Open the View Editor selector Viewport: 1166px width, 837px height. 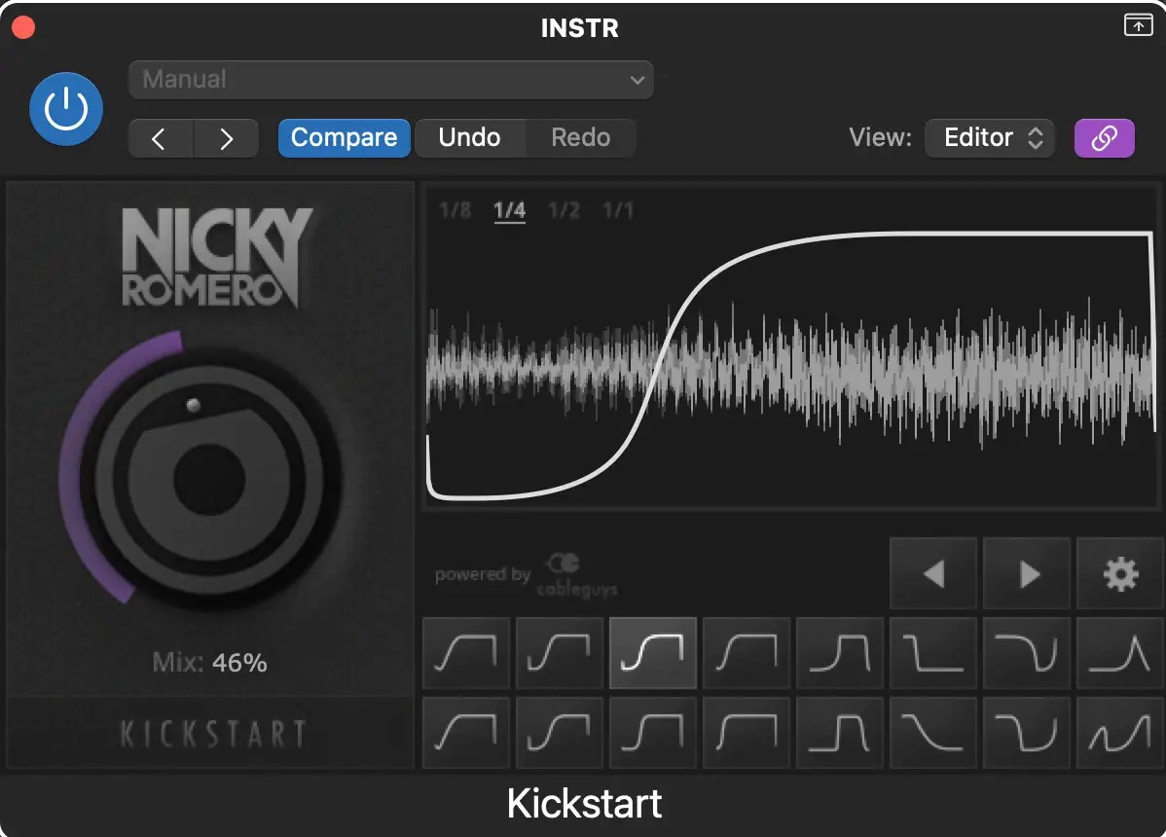coord(990,138)
